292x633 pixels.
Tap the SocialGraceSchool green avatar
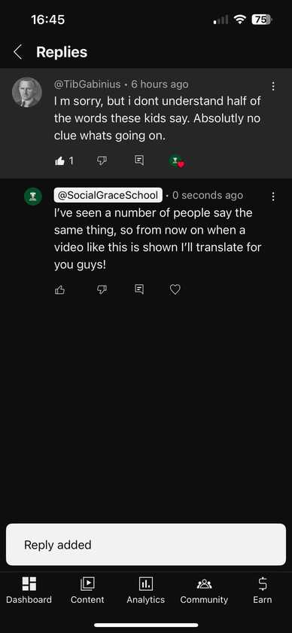pos(33,197)
